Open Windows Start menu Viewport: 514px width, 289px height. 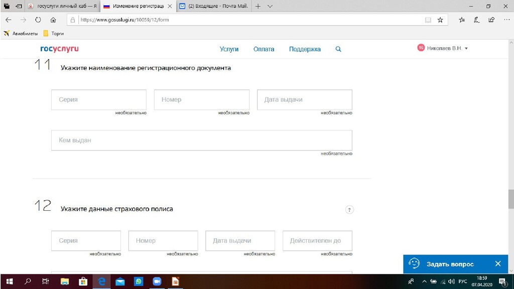[10, 281]
